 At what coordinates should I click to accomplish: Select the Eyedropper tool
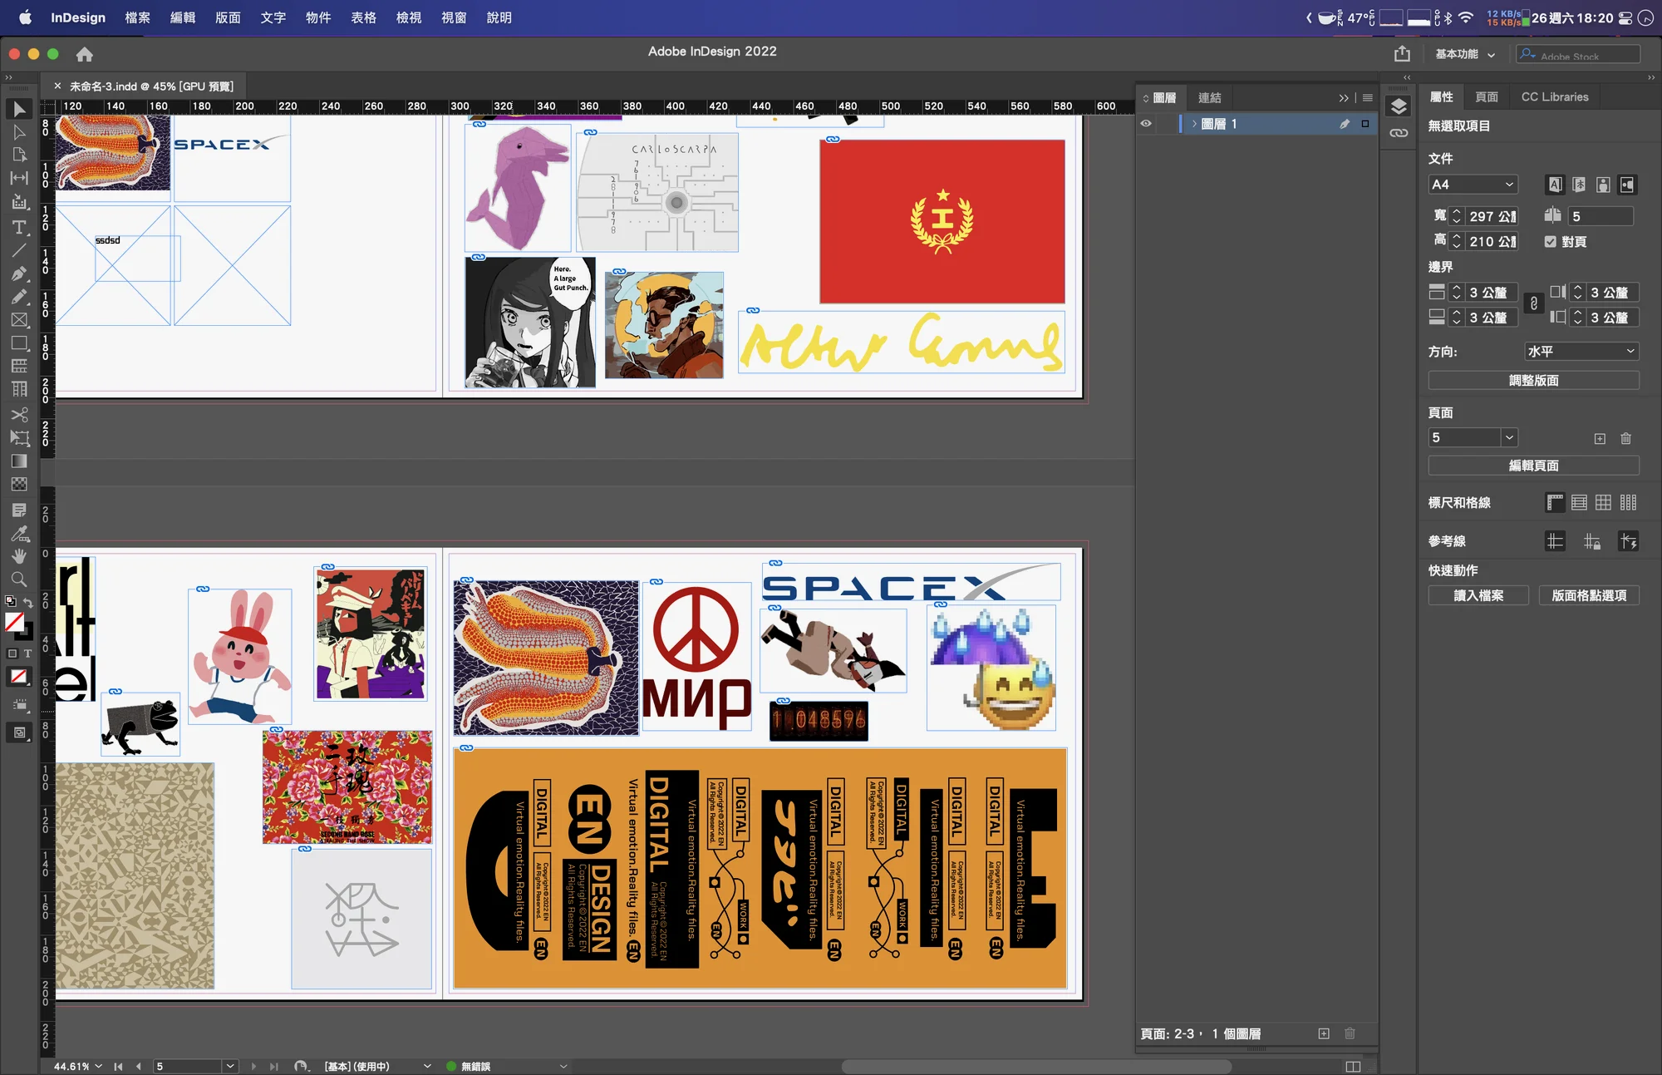pos(19,533)
